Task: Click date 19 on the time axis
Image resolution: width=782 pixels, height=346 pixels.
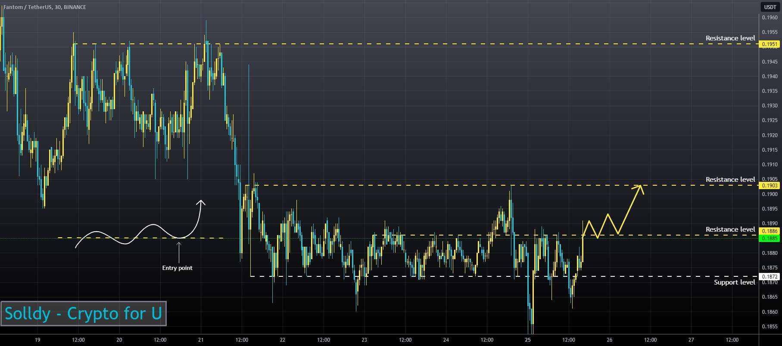Action: (x=37, y=340)
